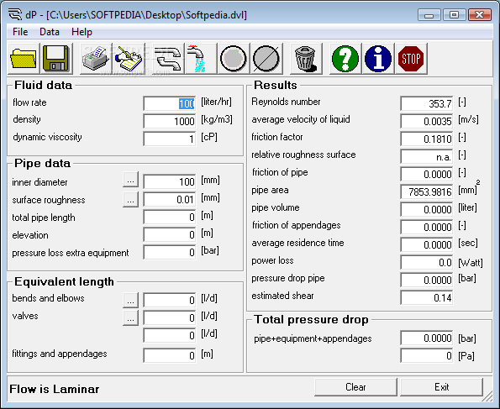This screenshot has height=409, width=500.
Task: Open the hand-writing notes icon
Action: pyautogui.click(x=129, y=59)
